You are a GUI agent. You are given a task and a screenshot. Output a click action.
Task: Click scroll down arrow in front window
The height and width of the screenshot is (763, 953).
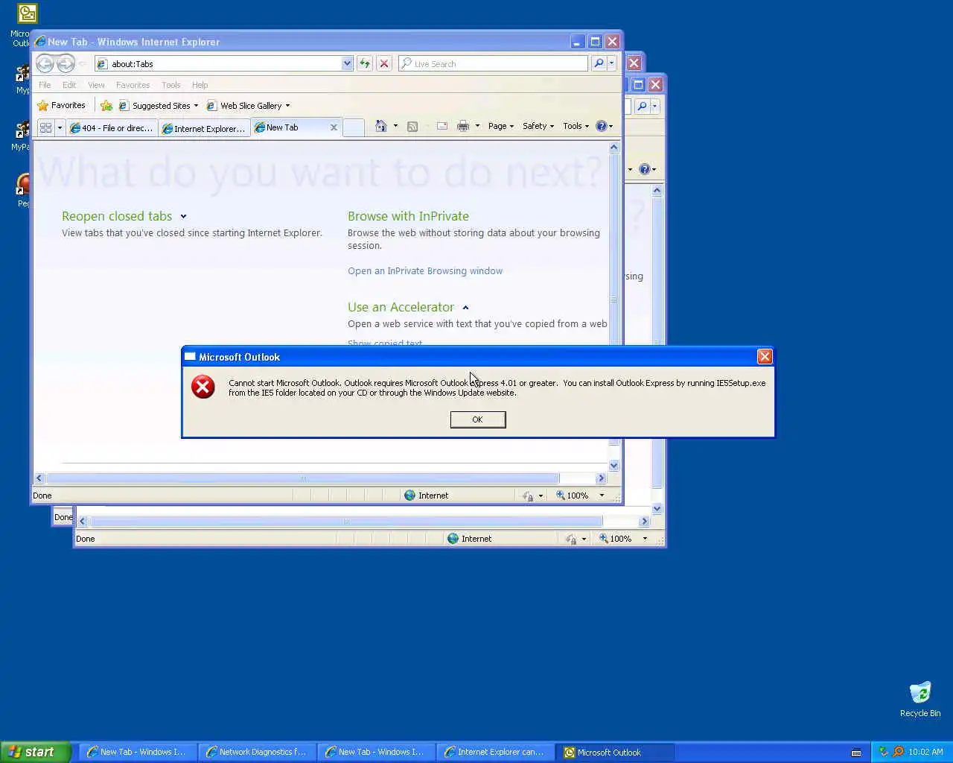pos(614,466)
